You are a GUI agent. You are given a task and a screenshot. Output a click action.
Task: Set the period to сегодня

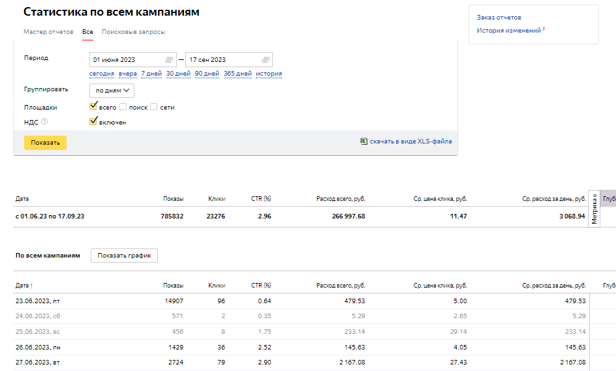coord(102,74)
